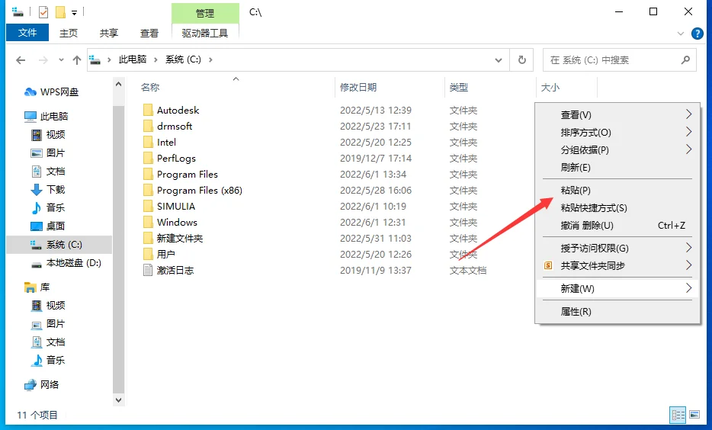
Task: Choose 撤消 删除(U) in the context menu
Action: (x=617, y=225)
